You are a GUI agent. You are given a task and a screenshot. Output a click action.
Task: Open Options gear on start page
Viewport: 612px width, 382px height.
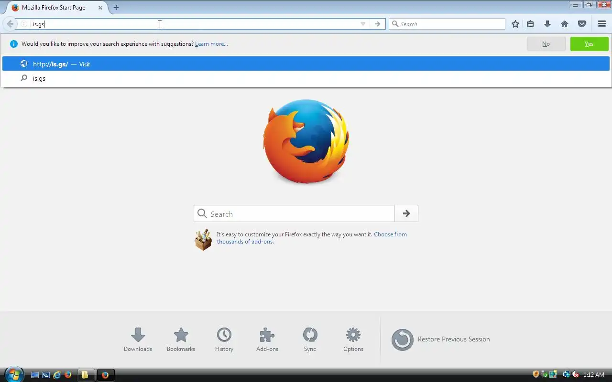pos(353,340)
